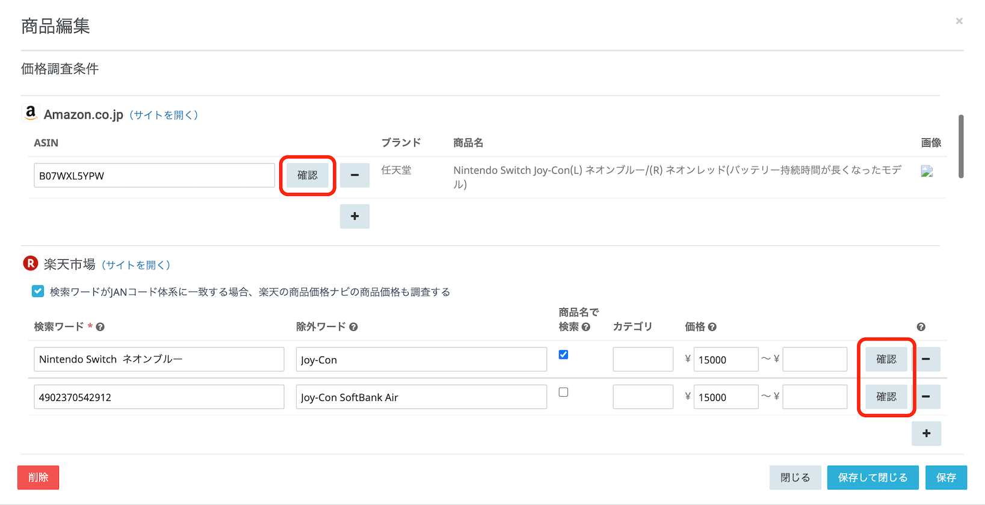
Task: Open help icon beside 商品名で検索 label
Action: pyautogui.click(x=586, y=327)
